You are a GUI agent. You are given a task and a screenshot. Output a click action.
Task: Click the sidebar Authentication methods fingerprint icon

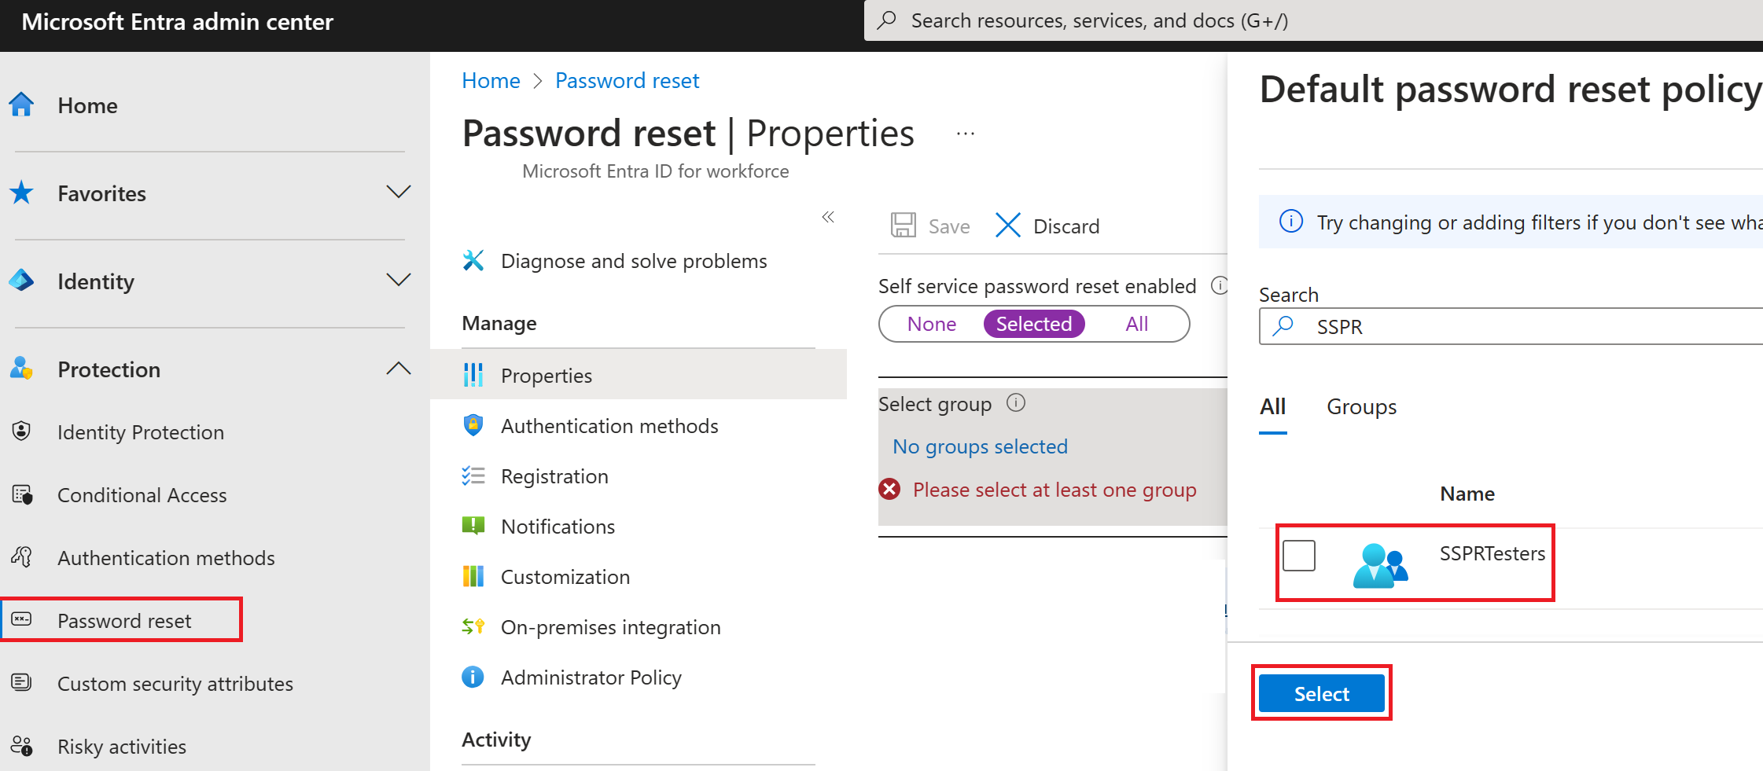pyautogui.click(x=22, y=557)
